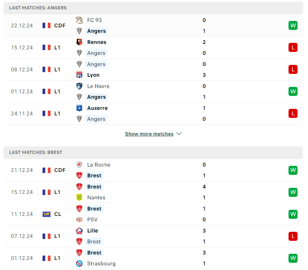Open the Brest vs Nantes match row

tap(153, 192)
